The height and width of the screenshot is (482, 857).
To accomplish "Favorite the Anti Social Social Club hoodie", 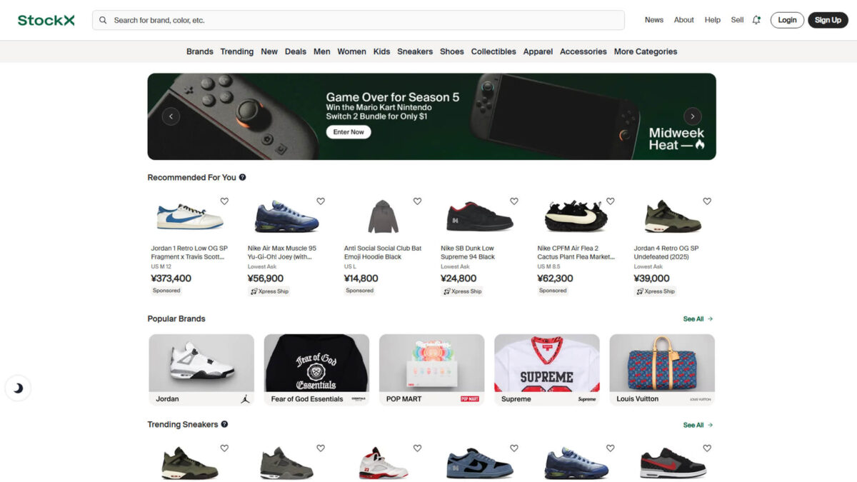I will click(x=417, y=201).
